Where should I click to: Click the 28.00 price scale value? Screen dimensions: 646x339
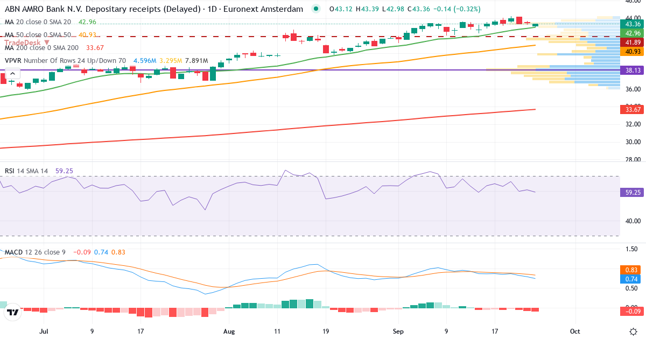(633, 159)
